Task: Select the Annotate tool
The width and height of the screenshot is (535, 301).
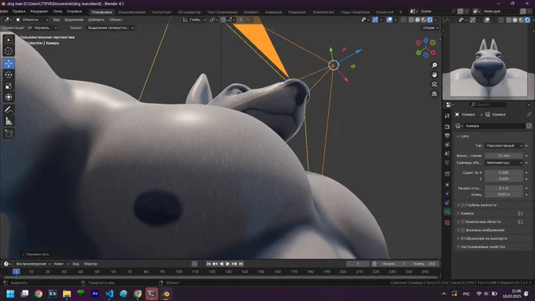Action: click(9, 110)
